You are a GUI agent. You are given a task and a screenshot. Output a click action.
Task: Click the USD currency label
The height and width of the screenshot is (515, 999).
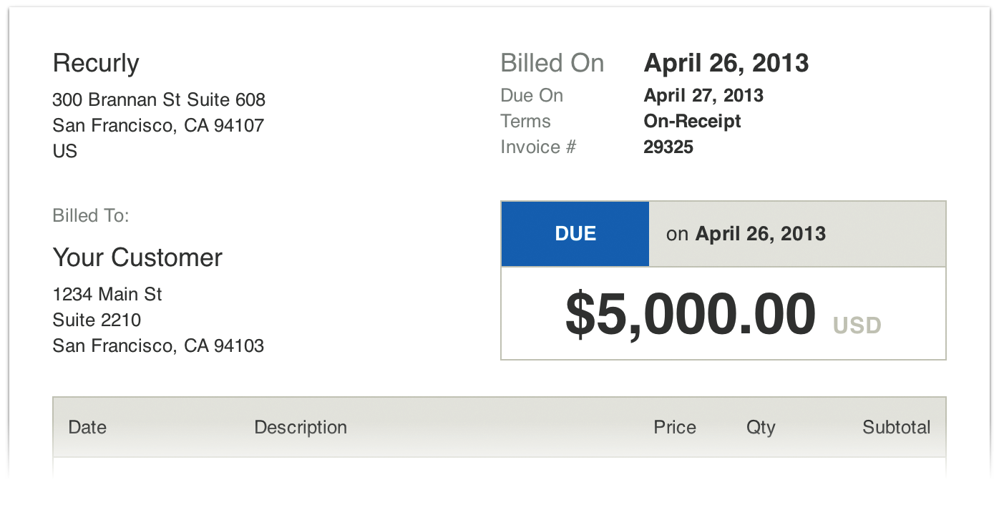[857, 326]
